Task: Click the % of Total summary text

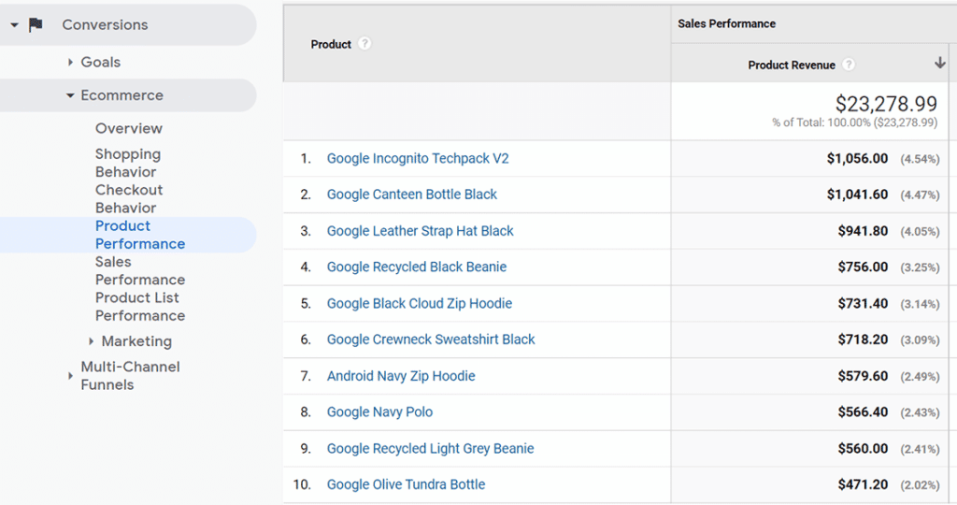Action: [854, 123]
